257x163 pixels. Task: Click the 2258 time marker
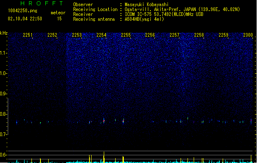[199, 35]
